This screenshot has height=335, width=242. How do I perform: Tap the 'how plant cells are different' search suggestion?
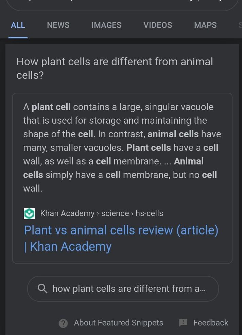(x=129, y=289)
